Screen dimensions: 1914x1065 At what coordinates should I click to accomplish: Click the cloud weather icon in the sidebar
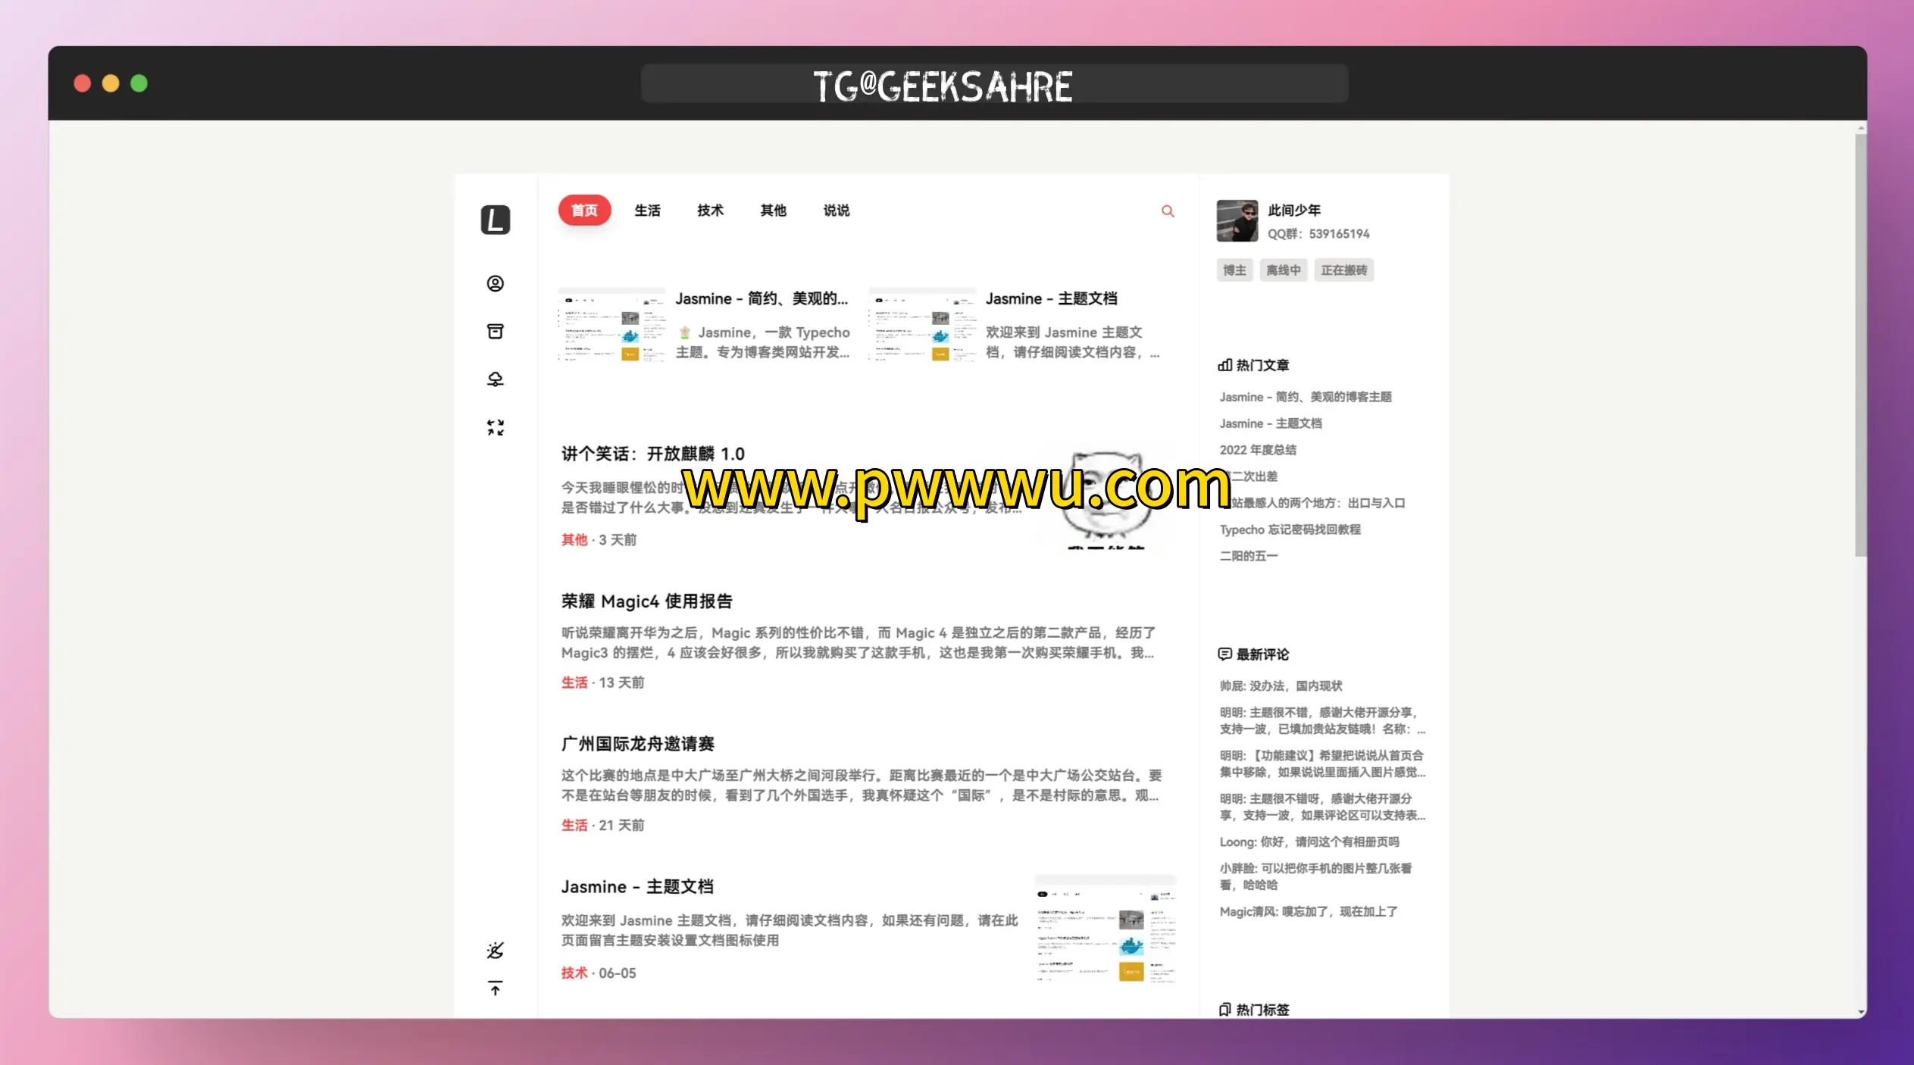click(496, 379)
